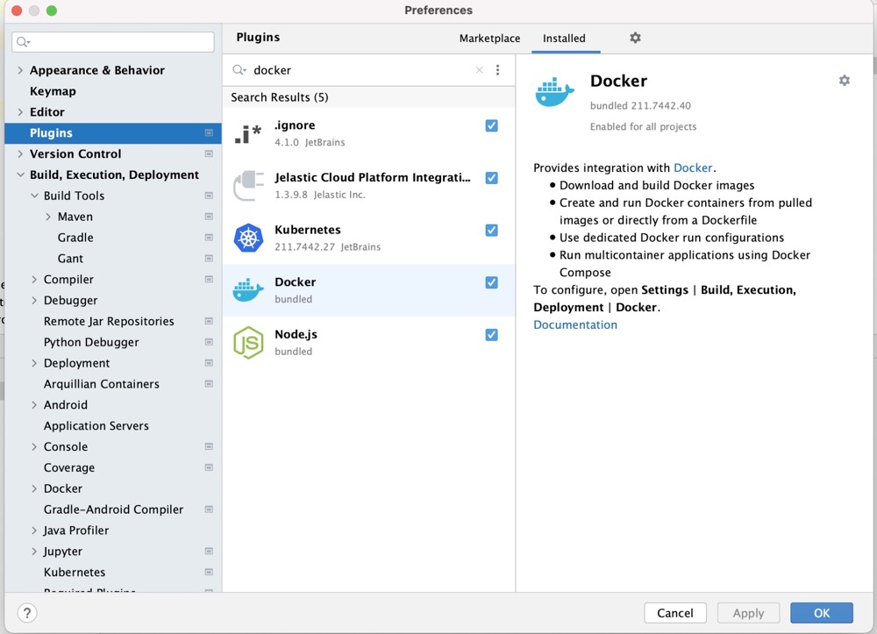This screenshot has width=877, height=634.
Task: Switch to the Marketplace tab
Action: [489, 39]
